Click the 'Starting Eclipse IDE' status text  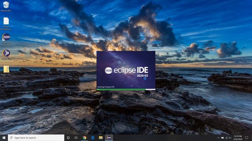106,87
